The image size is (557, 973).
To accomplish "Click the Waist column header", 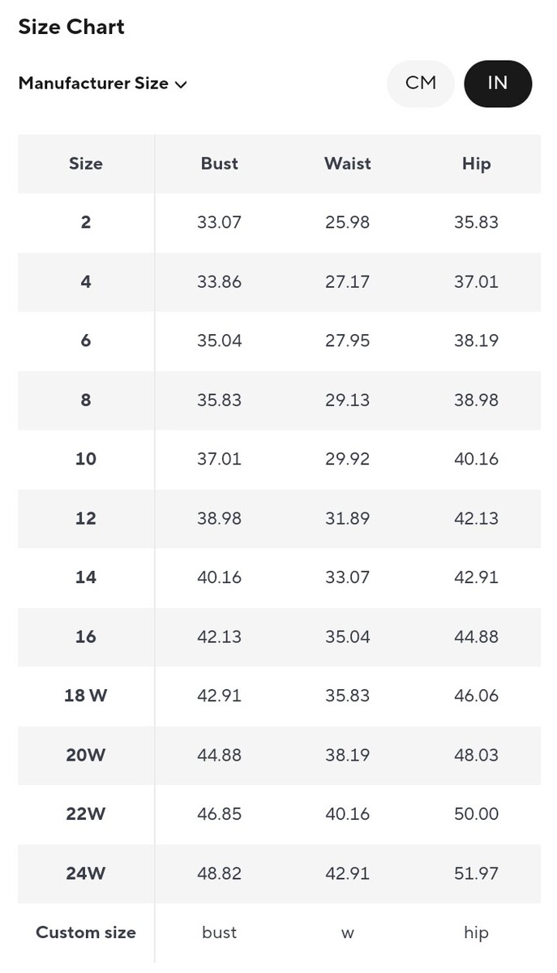I will point(347,164).
